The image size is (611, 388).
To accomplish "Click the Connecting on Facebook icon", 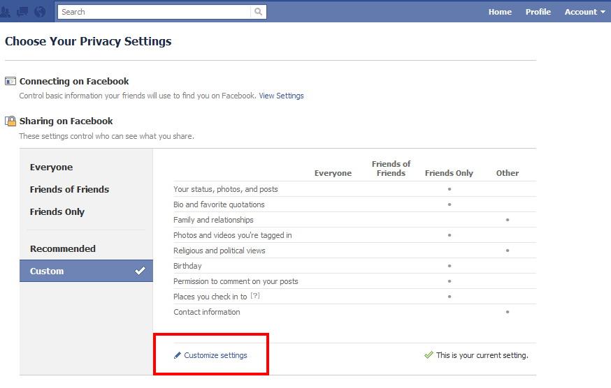I will pos(10,81).
